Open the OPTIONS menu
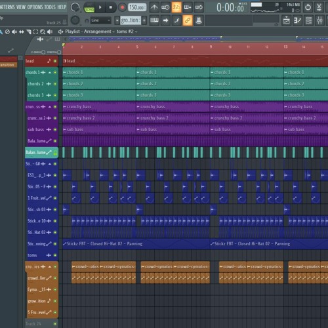328x328 pixels. click(35, 7)
